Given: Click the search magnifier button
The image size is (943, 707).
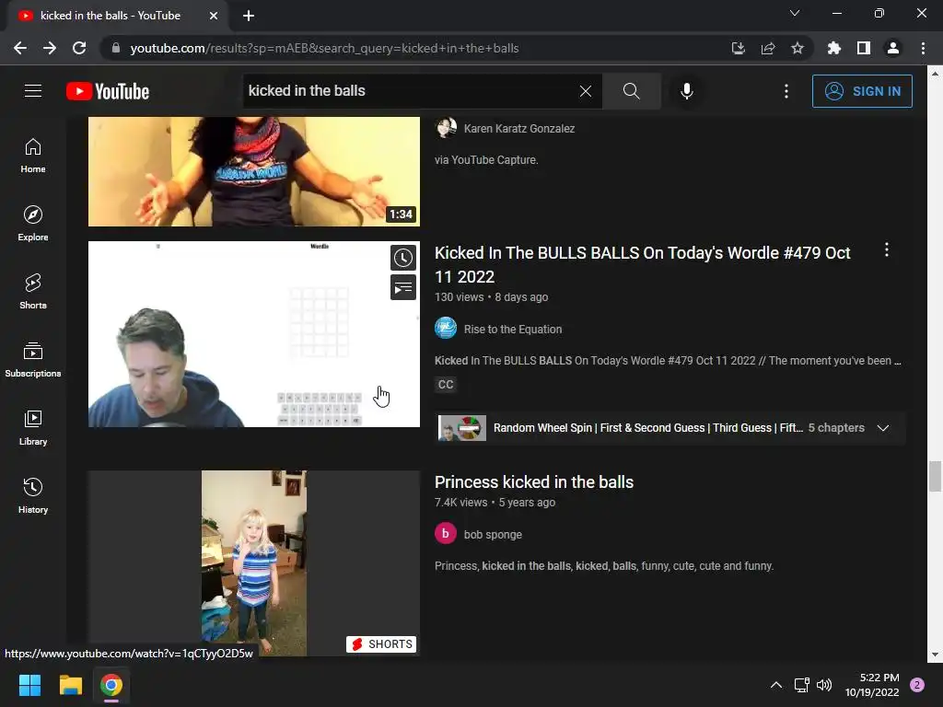Looking at the screenshot, I should [632, 91].
